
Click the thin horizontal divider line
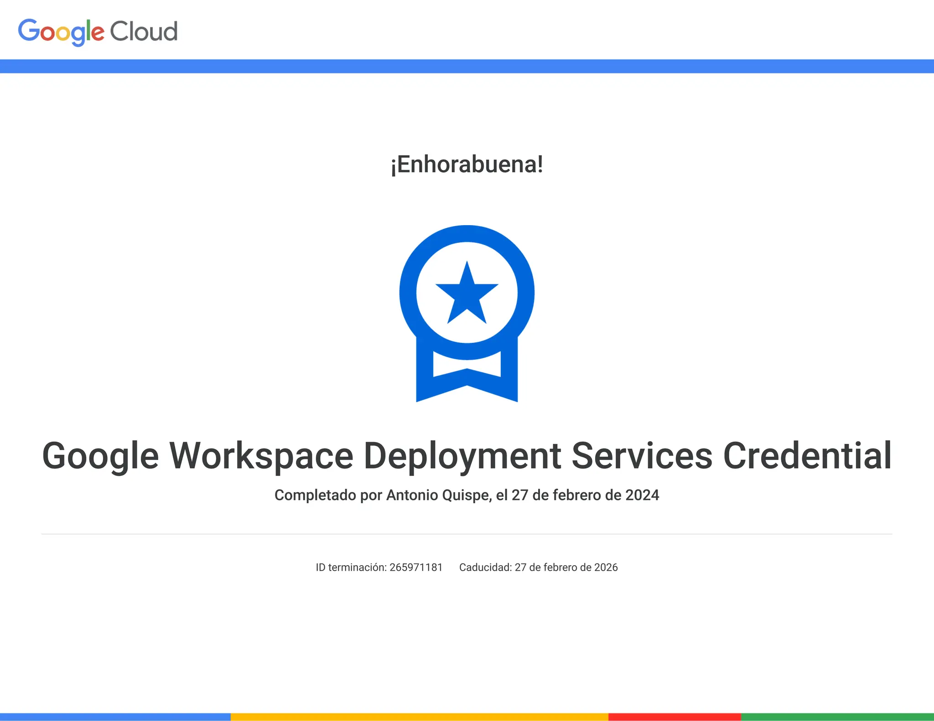(x=467, y=534)
